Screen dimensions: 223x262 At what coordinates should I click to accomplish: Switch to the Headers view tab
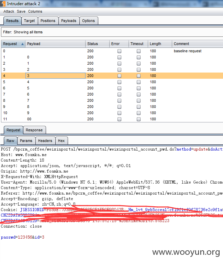click(45, 141)
